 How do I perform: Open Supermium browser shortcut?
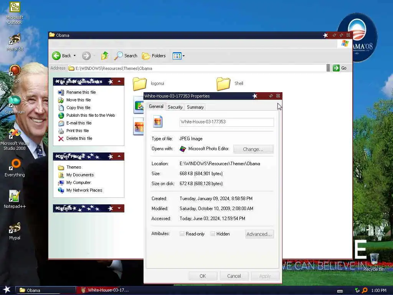click(x=15, y=104)
